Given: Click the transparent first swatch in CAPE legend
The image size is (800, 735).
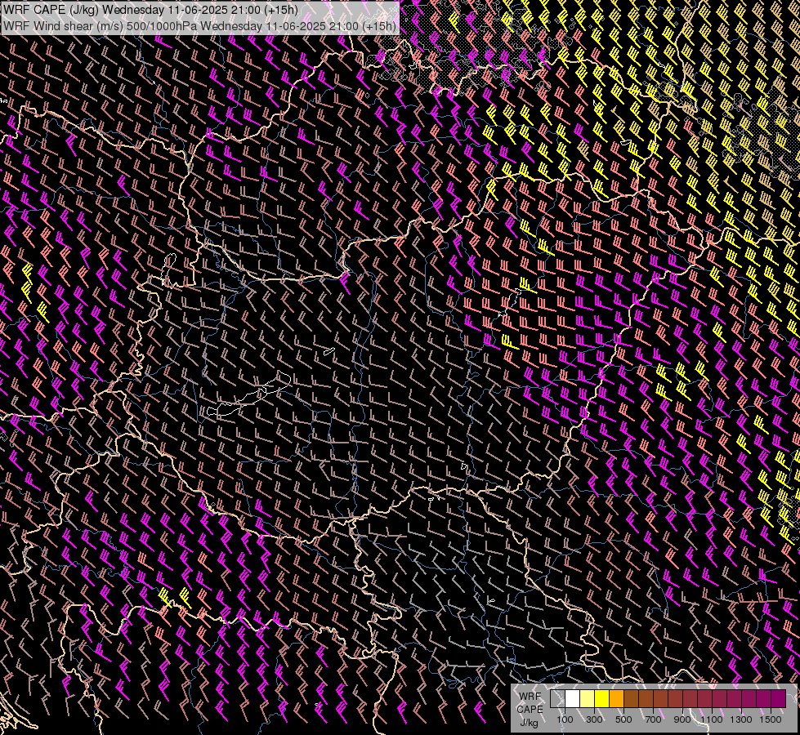Looking at the screenshot, I should pos(557,699).
